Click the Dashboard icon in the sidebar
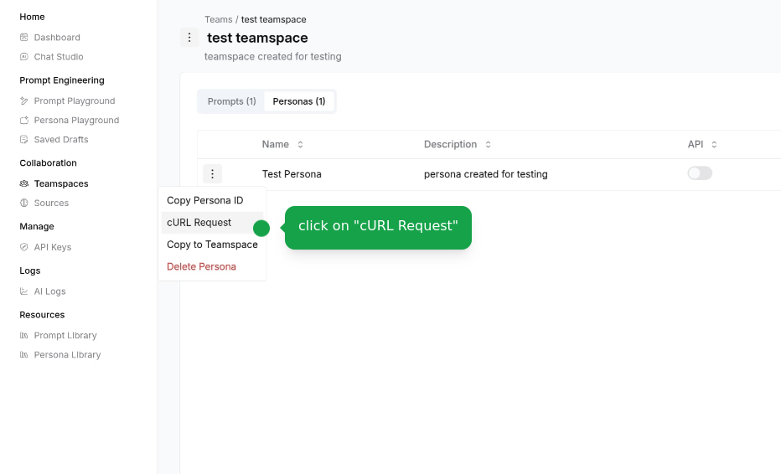The height and width of the screenshot is (474, 781). click(x=24, y=38)
